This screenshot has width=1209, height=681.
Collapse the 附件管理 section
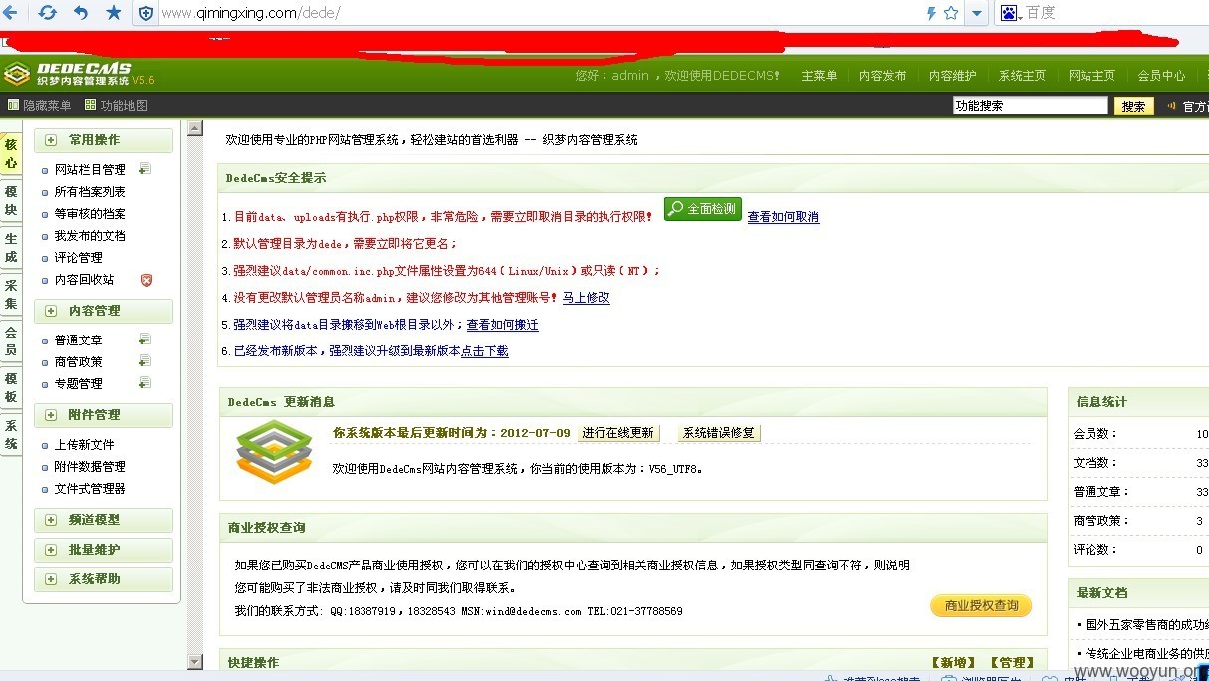(103, 415)
